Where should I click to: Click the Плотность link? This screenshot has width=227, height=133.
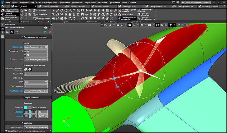tap(19, 112)
